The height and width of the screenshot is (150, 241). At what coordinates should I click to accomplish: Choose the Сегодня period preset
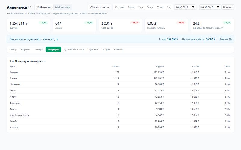(119, 7)
